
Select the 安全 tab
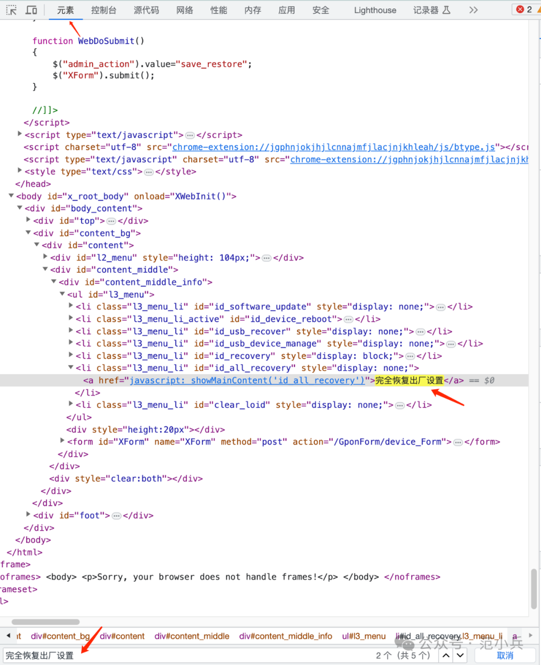pyautogui.click(x=321, y=10)
